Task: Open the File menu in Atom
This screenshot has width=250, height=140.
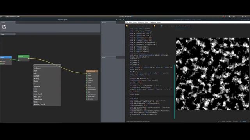Action: click(127, 23)
